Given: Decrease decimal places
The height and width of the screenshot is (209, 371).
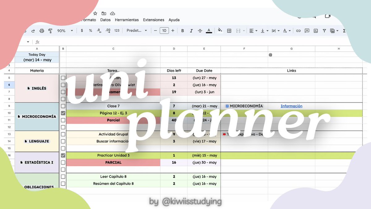Looking at the screenshot, I should 99,31.
